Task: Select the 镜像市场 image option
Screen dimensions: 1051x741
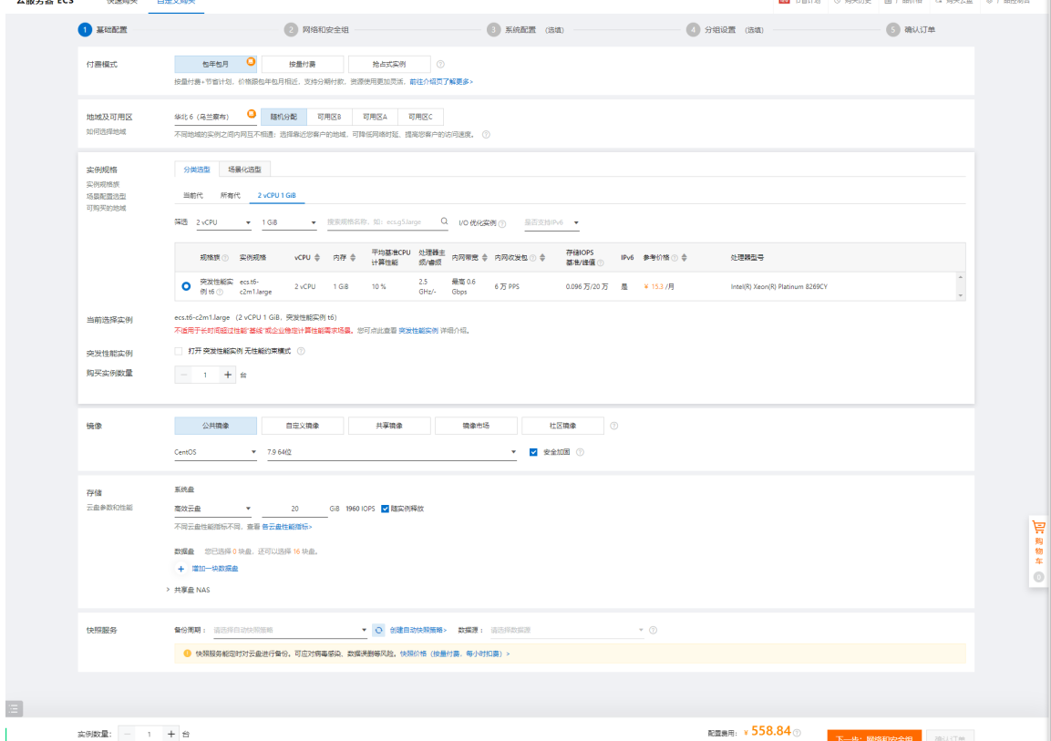Action: pyautogui.click(x=476, y=426)
